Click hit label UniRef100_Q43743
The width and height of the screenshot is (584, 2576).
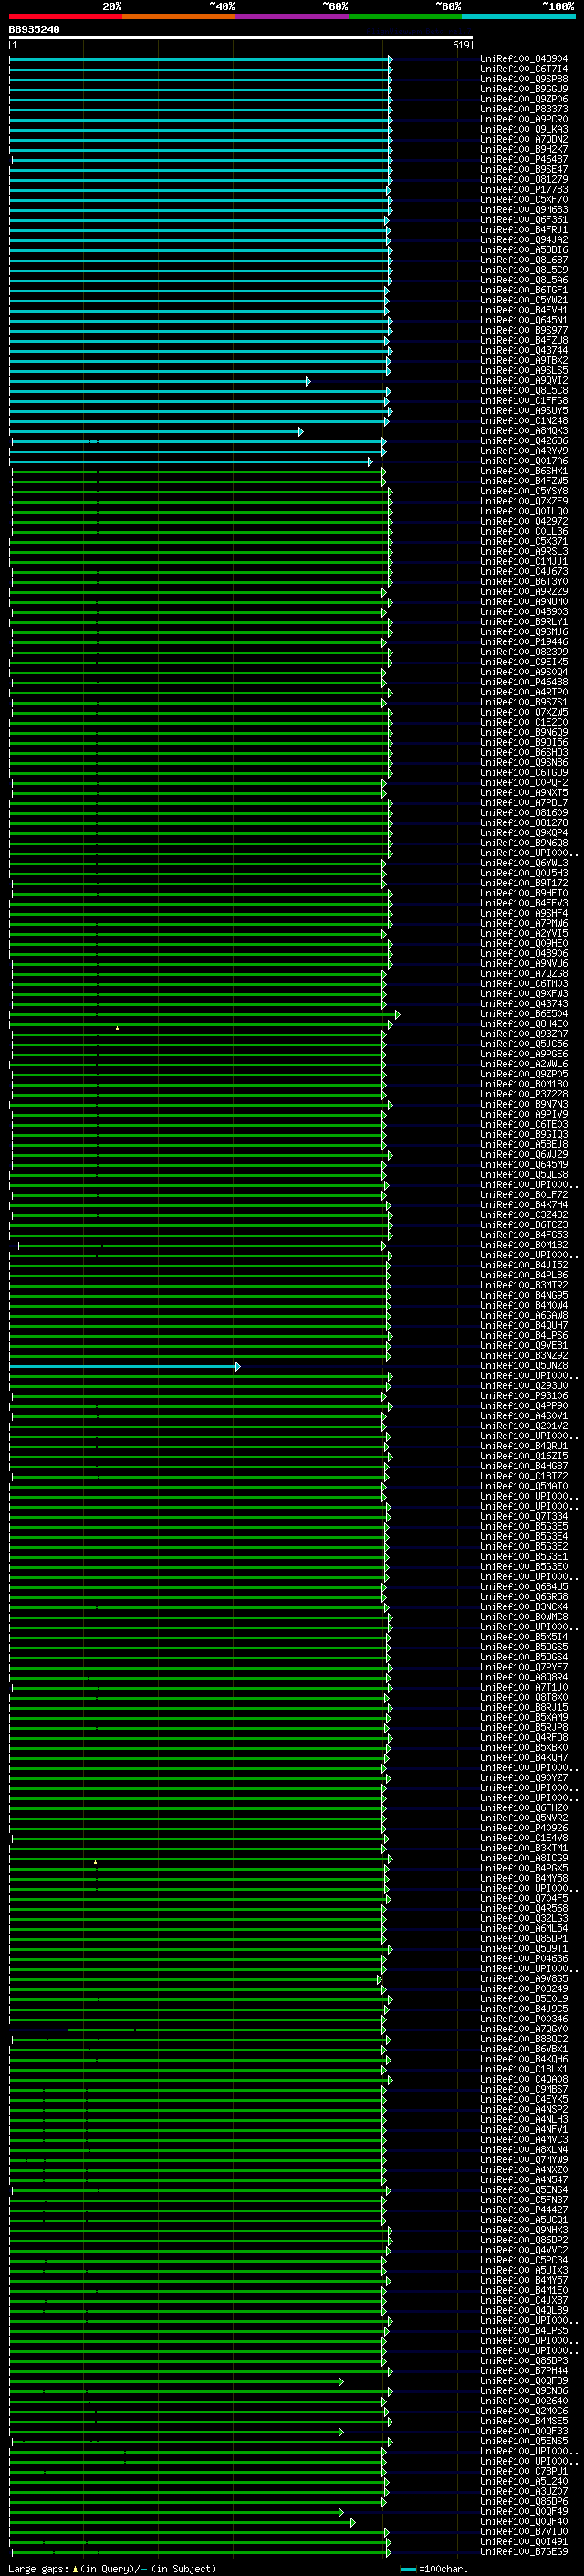524,1004
